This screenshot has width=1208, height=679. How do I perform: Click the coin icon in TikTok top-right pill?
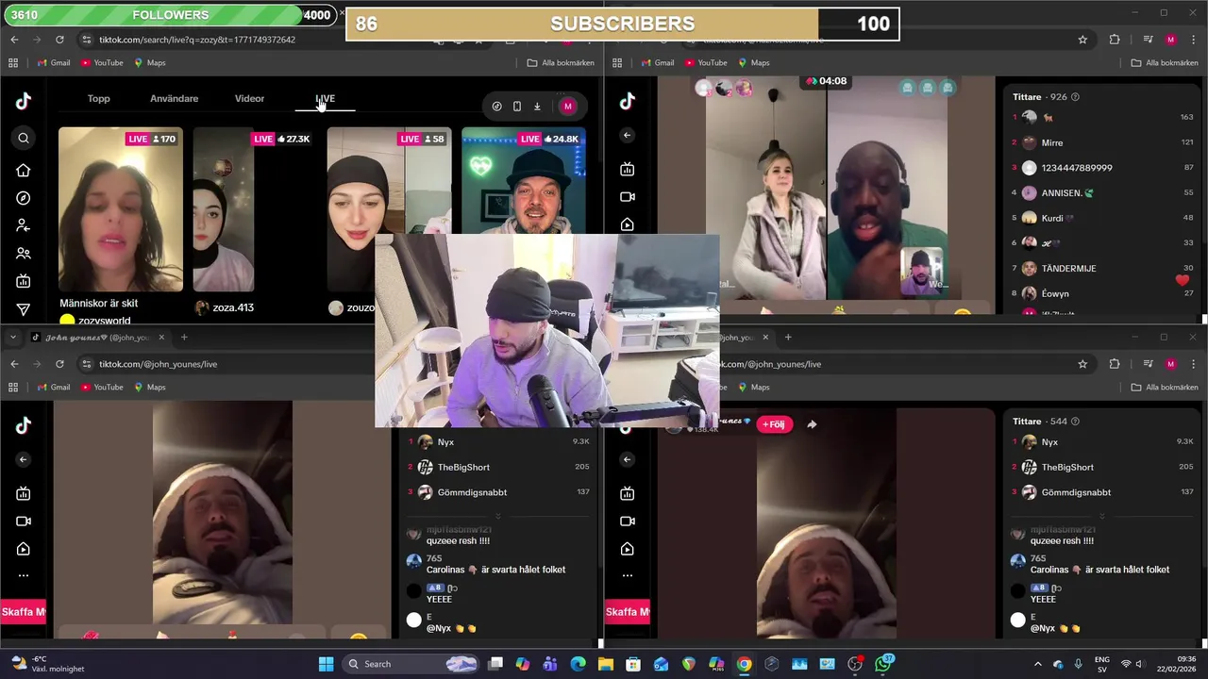pos(497,107)
